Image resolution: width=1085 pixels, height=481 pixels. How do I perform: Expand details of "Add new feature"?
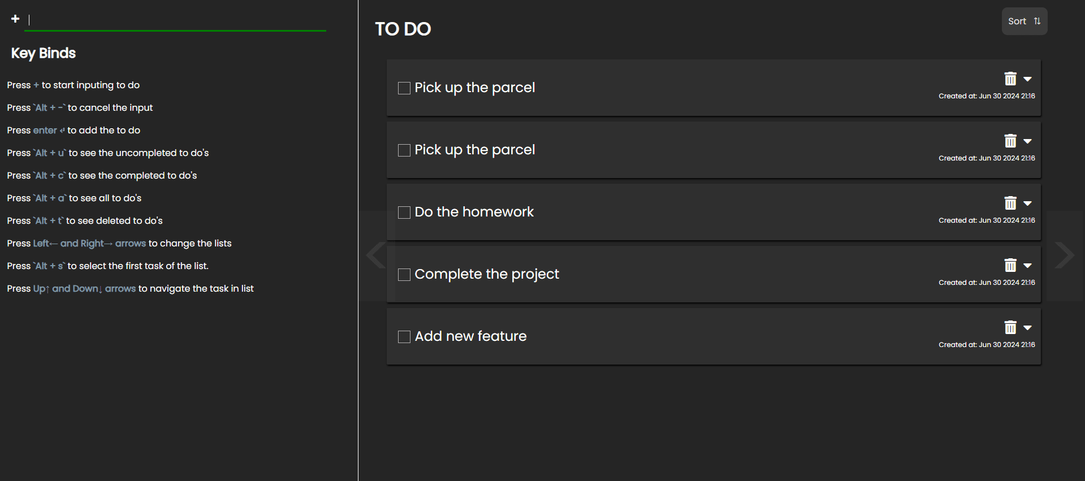point(1028,327)
